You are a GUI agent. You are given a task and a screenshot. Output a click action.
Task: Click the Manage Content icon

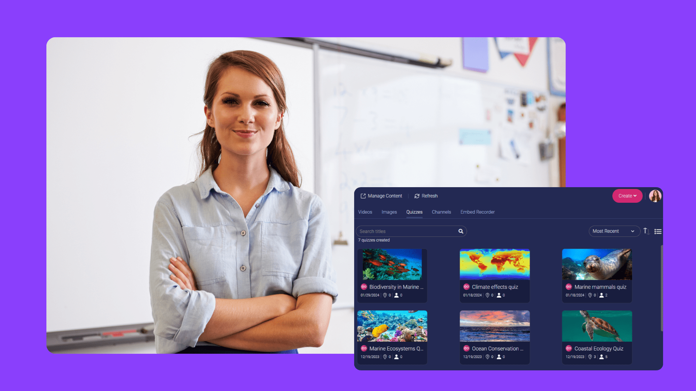362,196
